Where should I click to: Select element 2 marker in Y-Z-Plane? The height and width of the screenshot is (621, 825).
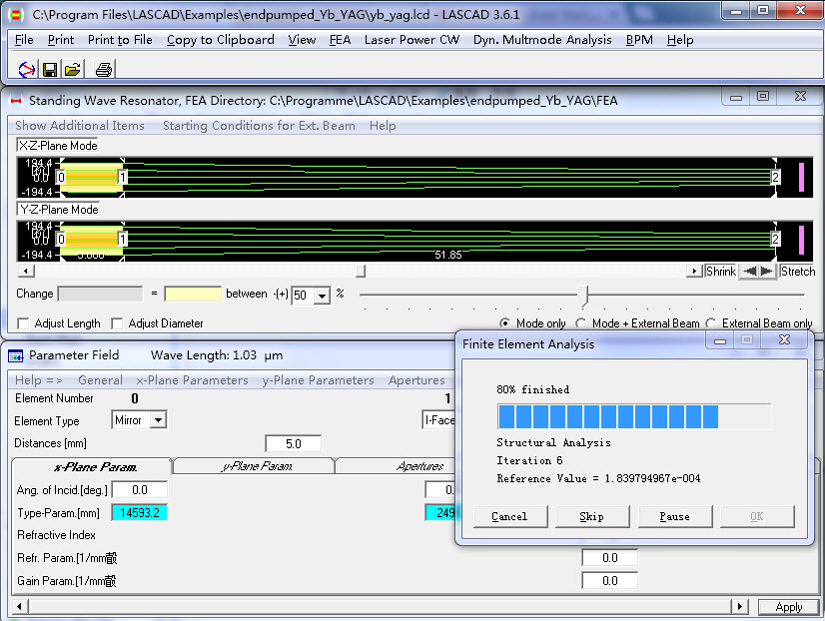[775, 240]
